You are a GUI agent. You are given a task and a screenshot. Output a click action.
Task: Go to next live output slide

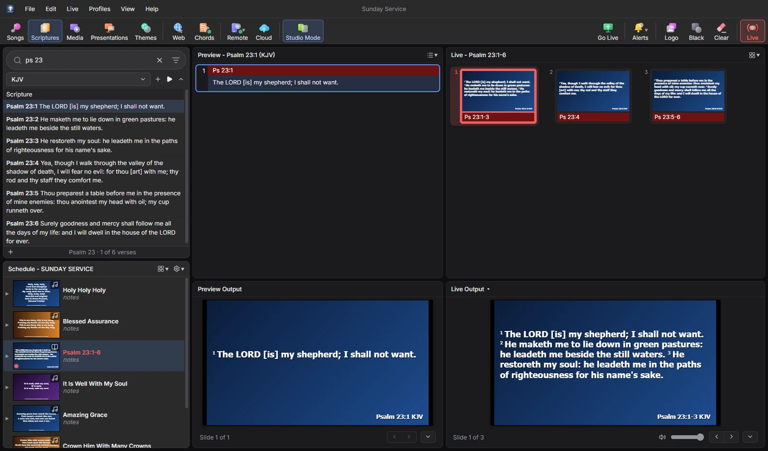click(x=732, y=437)
